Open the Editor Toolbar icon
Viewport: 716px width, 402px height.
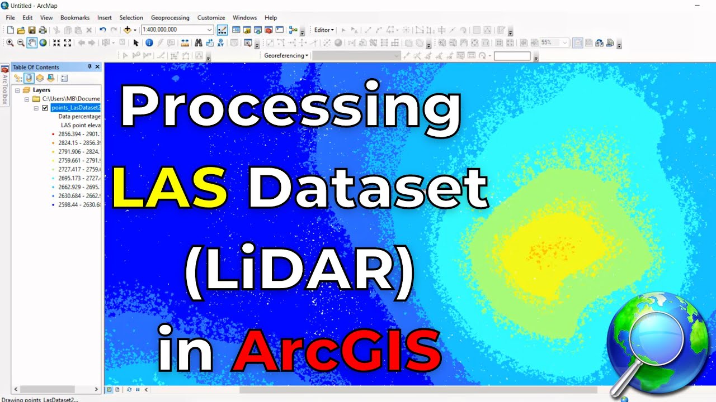click(222, 30)
